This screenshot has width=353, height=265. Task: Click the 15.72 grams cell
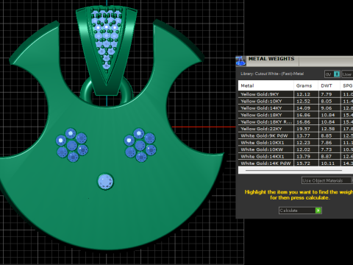306,163
